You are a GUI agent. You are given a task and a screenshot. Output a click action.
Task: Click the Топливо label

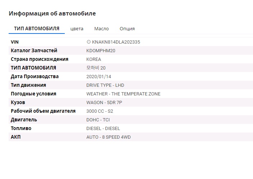(x=21, y=128)
